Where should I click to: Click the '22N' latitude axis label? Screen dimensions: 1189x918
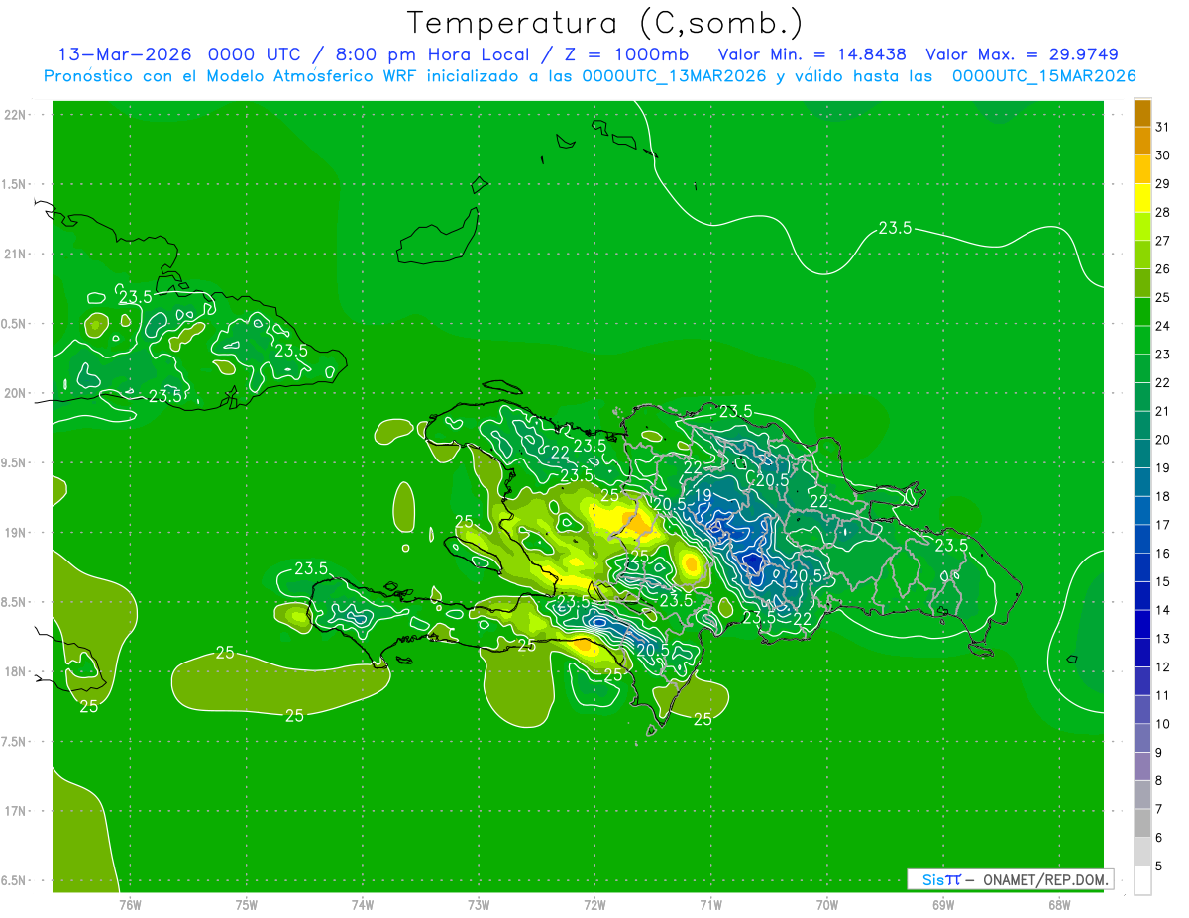[x=15, y=115]
